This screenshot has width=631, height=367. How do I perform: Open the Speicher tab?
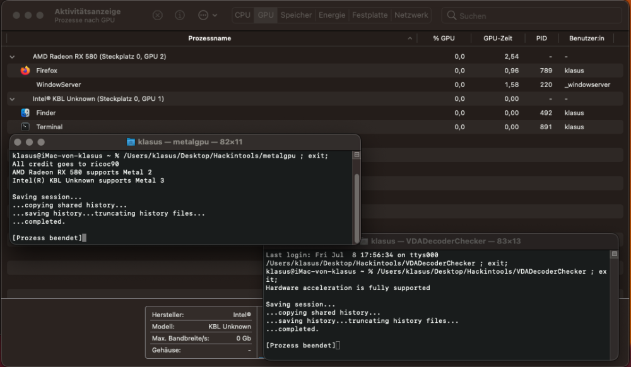pyautogui.click(x=296, y=15)
